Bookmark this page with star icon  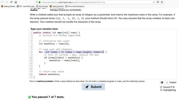pos(162,2)
